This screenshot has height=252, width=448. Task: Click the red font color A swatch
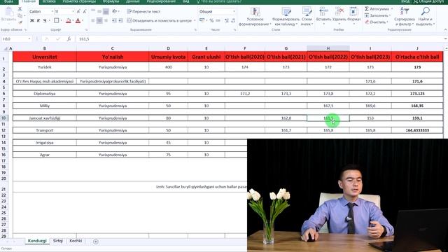78,20
